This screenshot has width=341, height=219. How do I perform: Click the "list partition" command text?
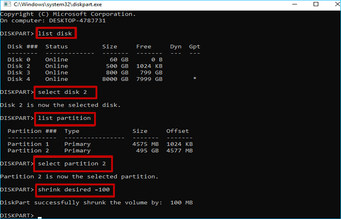(x=64, y=118)
